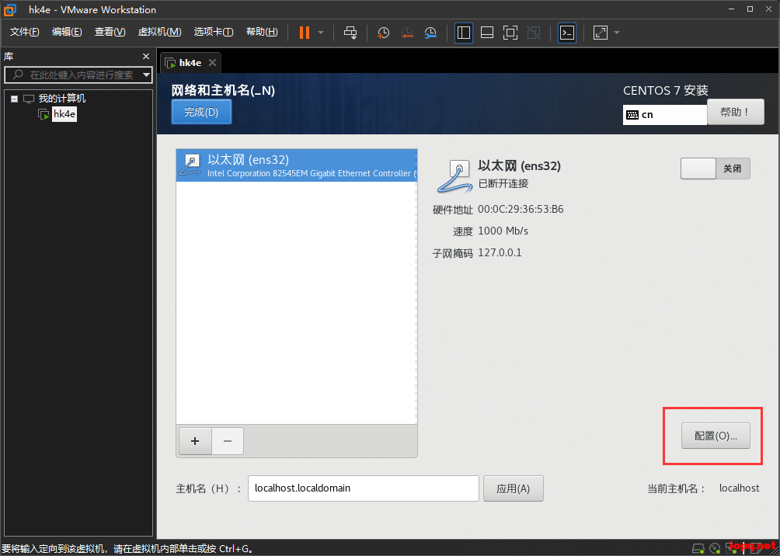The width and height of the screenshot is (780, 556).
Task: Send Ctrl+Alt+Del to the guest
Action: point(351,33)
